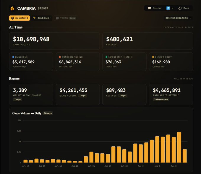The height and width of the screenshot is (174, 201).
Task: Click the $89,483 revenue value
Action: click(116, 90)
